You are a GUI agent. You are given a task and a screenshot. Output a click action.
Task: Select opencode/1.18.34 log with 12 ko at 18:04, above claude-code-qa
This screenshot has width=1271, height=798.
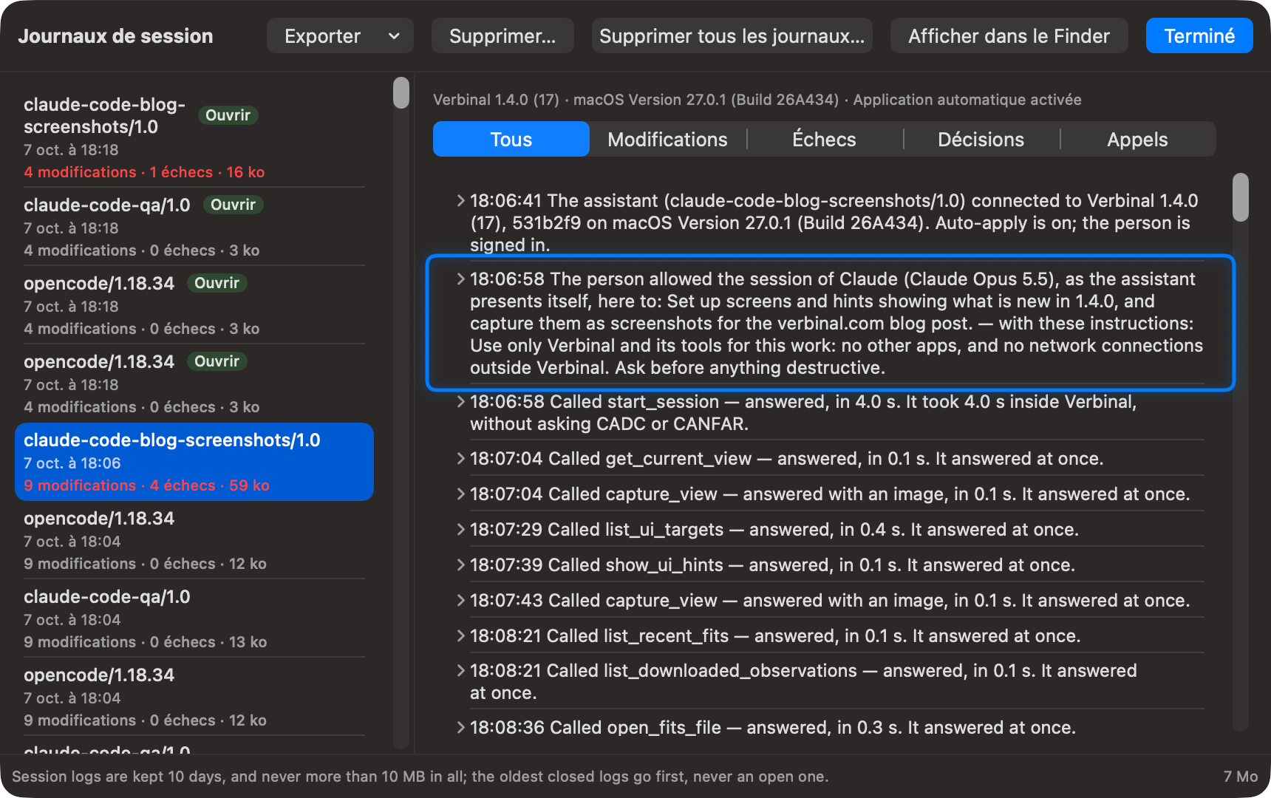coord(194,540)
